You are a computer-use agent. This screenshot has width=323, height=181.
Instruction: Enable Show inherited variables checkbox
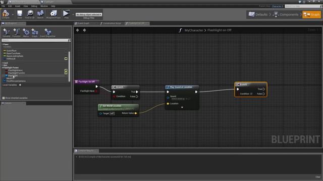click(x=4, y=98)
